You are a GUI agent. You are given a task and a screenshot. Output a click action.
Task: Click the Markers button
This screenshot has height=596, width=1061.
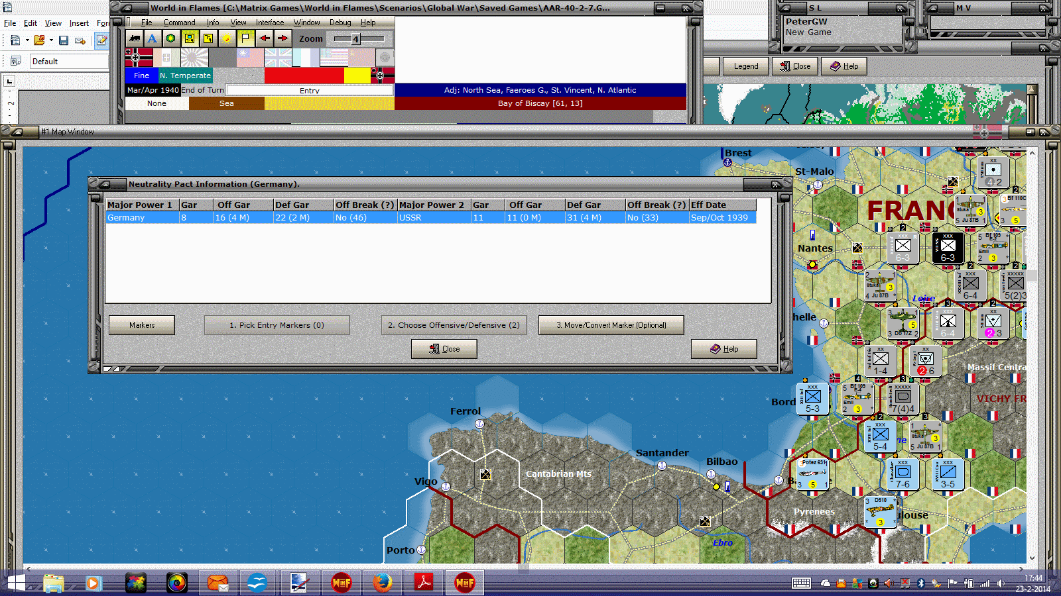142,325
